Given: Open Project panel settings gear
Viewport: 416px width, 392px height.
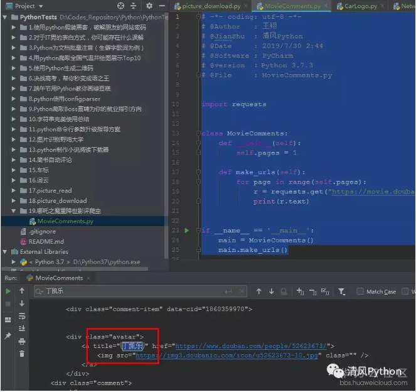Looking at the screenshot, I should pos(149,6).
